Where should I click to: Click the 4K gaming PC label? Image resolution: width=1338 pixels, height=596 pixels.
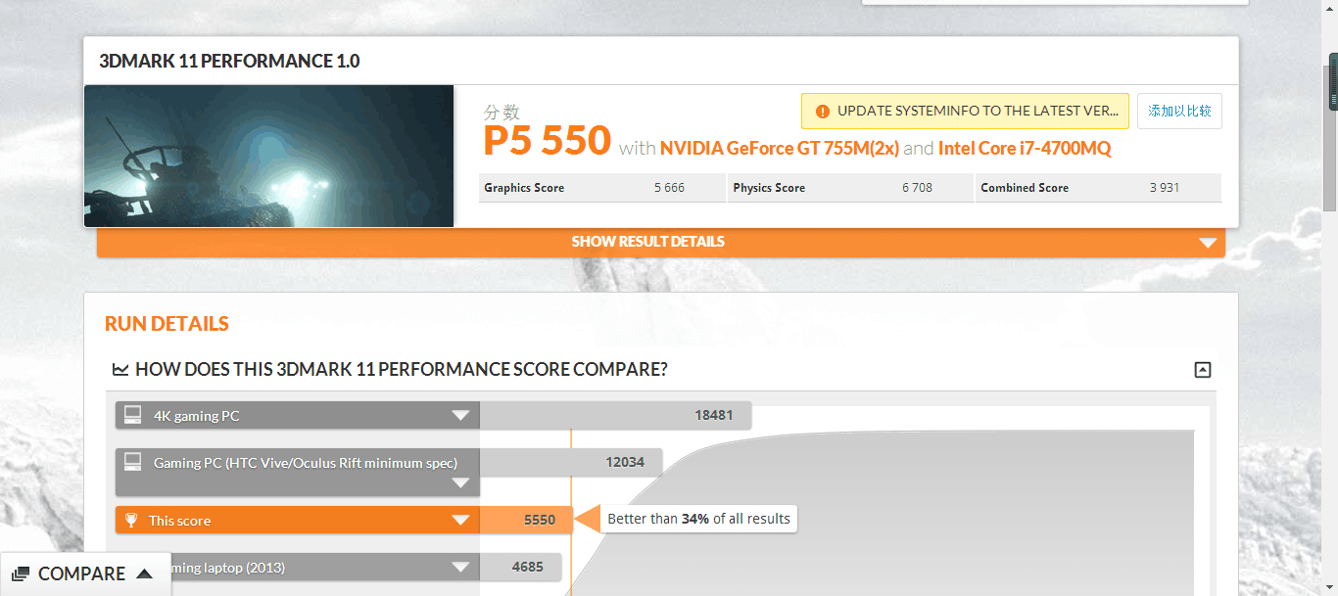pos(196,416)
